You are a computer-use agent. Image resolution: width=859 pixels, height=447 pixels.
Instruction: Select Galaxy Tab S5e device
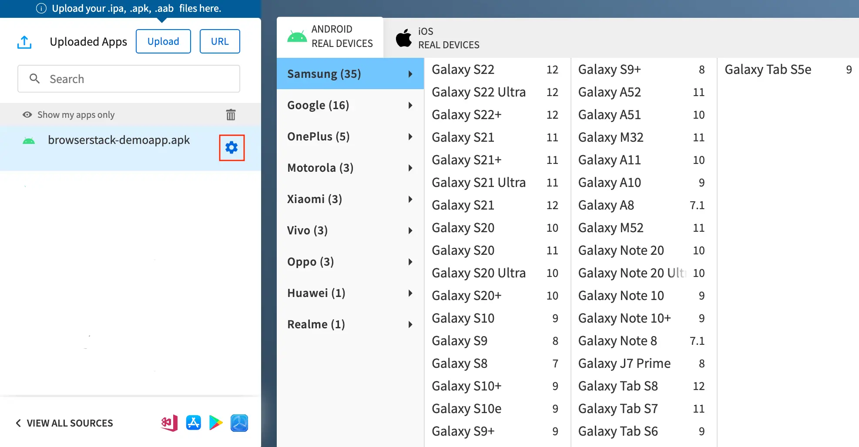coord(768,70)
